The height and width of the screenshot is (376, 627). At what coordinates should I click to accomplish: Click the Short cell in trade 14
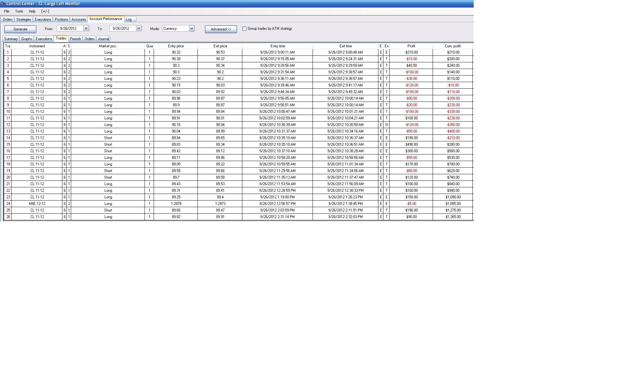[x=108, y=138]
